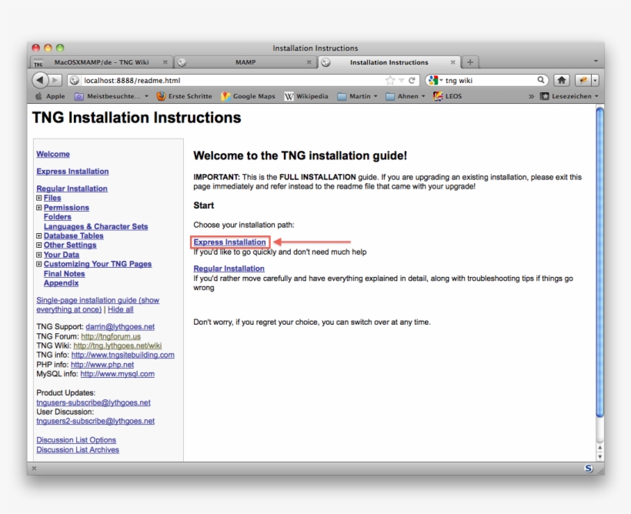Open the URL history dropdown arrow

[401, 81]
